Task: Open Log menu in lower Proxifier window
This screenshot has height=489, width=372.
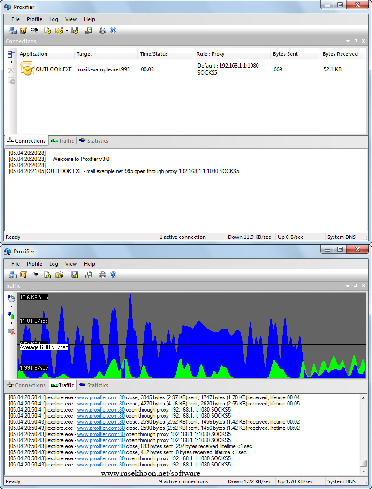Action: coord(53,264)
